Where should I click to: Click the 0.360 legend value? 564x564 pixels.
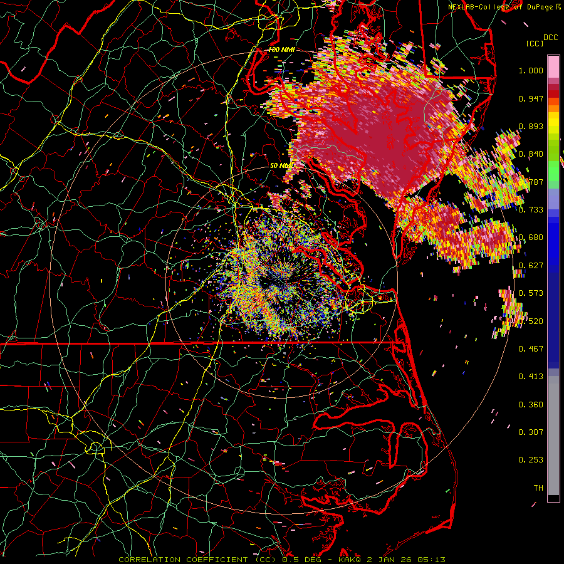(x=531, y=404)
